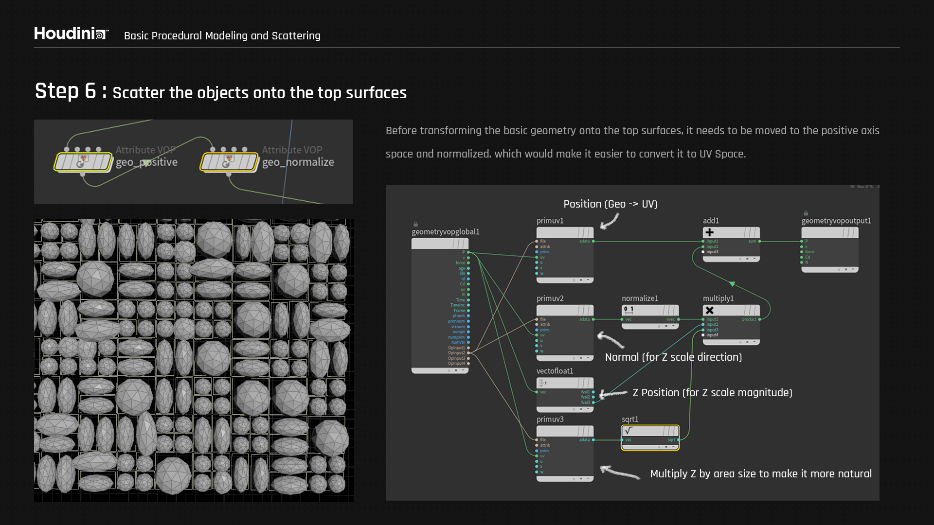Click the lock icon above geometryvopglobal1
Viewport: 934px width, 525px height.
tap(415, 224)
